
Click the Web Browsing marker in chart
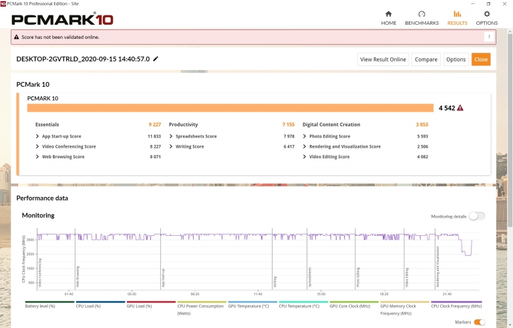point(77,277)
